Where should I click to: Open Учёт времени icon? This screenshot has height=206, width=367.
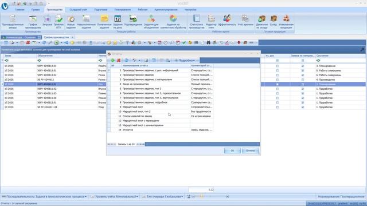[245, 21]
